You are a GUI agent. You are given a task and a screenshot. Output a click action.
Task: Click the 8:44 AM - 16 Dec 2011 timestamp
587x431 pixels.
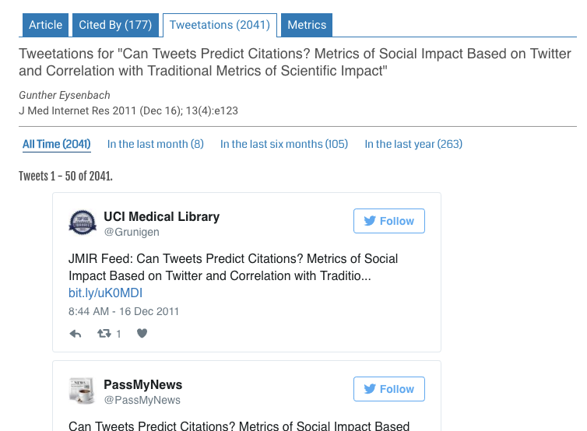124,311
